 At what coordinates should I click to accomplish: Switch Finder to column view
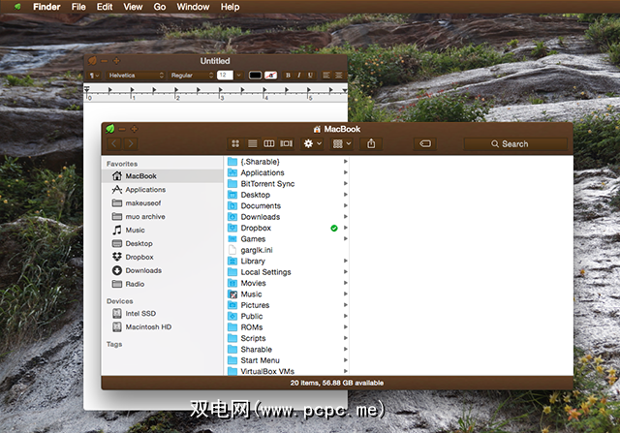pos(269,143)
